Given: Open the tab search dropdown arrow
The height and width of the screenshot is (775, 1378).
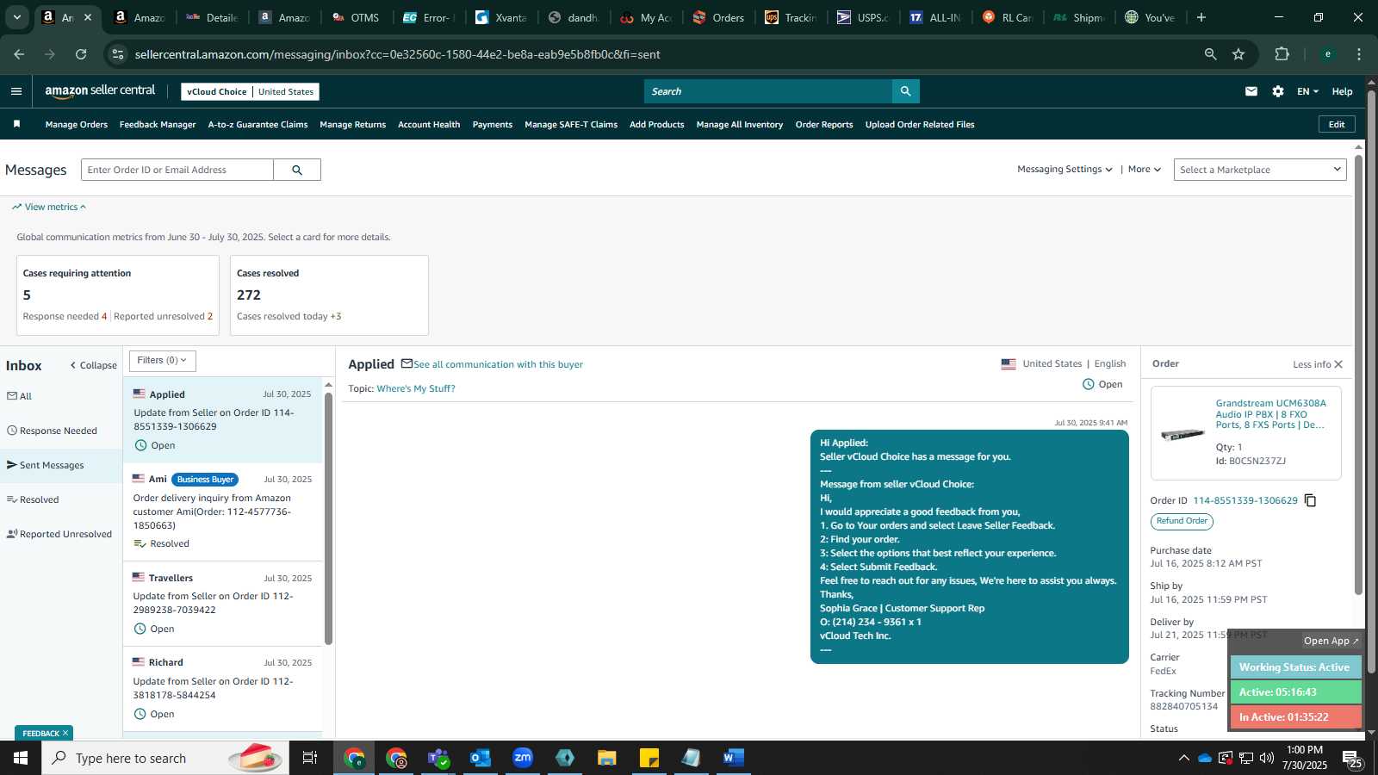Looking at the screenshot, I should 16,17.
